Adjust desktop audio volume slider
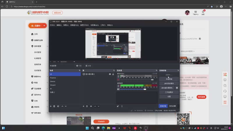 pyautogui.click(x=145, y=89)
